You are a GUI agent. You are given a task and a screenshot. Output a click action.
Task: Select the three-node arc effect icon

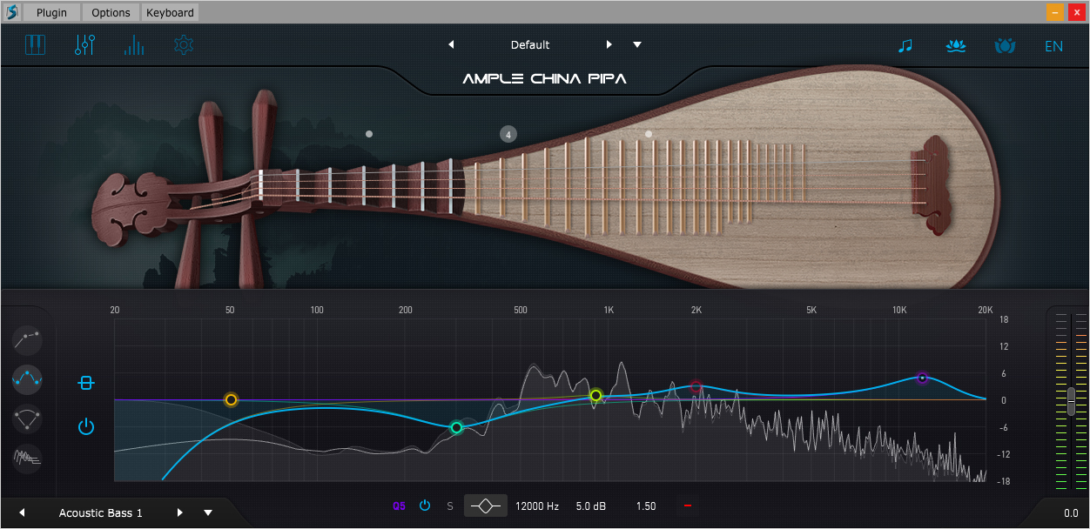(x=27, y=419)
